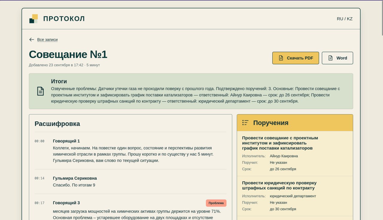The height and width of the screenshot is (220, 383).
Task: Click speaker name Говорящий 1
Action: [x=66, y=141]
